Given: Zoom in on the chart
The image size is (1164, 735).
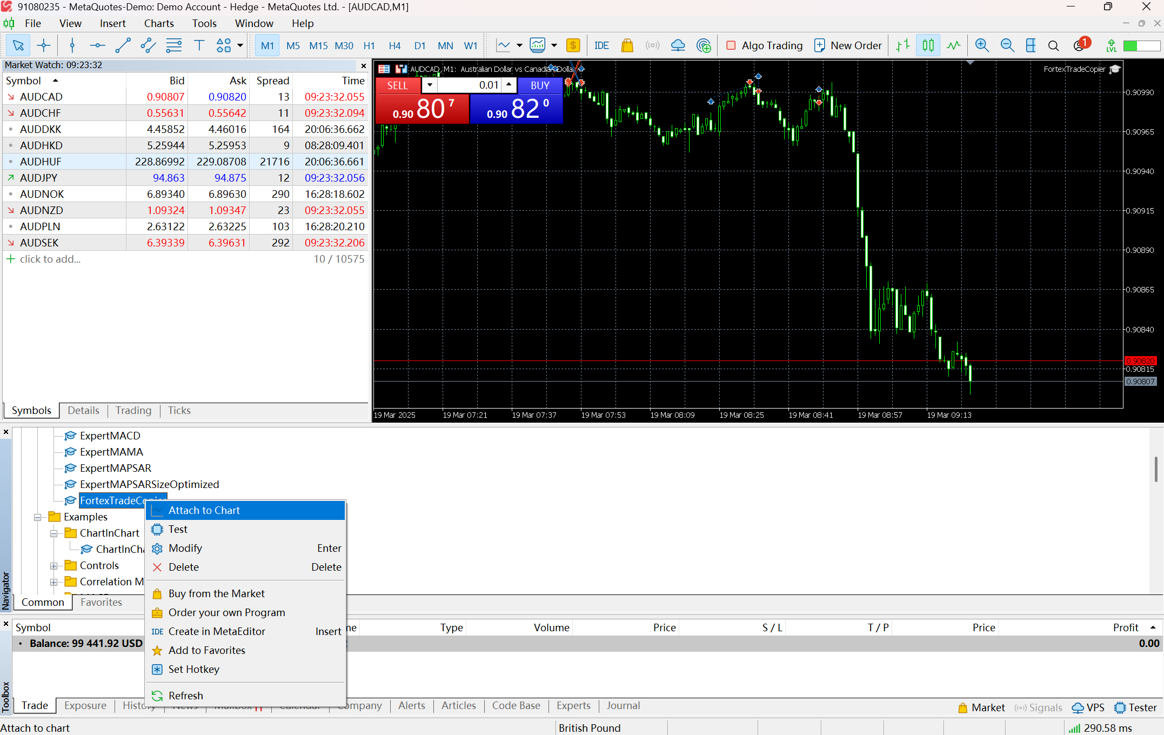Looking at the screenshot, I should pyautogui.click(x=982, y=45).
